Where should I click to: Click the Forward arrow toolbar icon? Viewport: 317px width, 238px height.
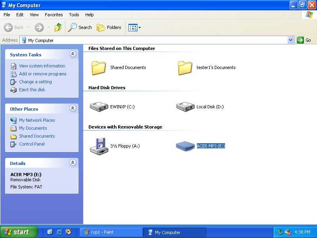(x=39, y=27)
